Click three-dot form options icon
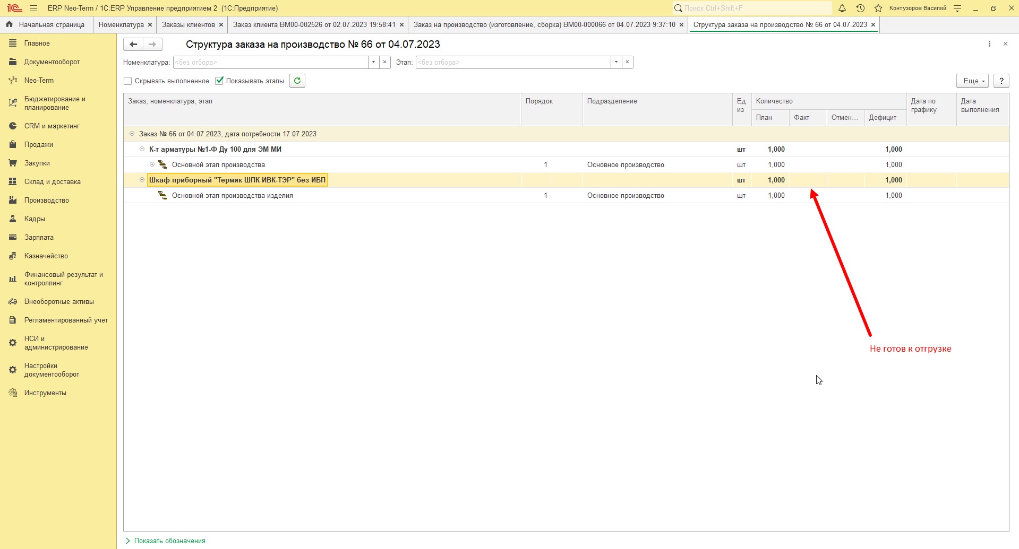 [989, 44]
